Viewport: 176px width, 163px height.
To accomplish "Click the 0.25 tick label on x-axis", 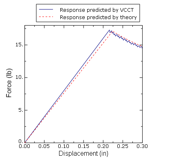I will 123,146.
